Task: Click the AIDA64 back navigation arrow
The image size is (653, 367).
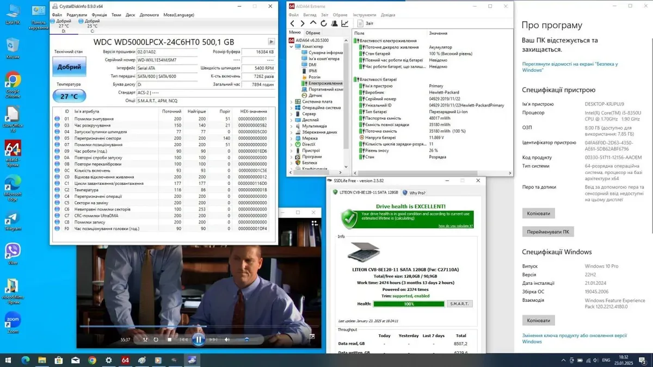Action: pos(292,23)
